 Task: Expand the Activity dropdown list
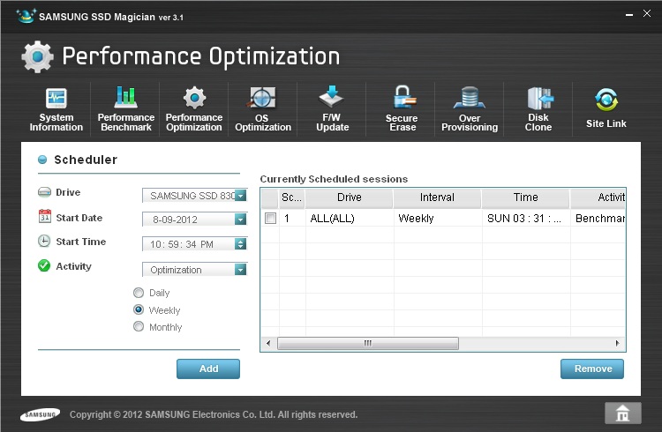point(240,270)
